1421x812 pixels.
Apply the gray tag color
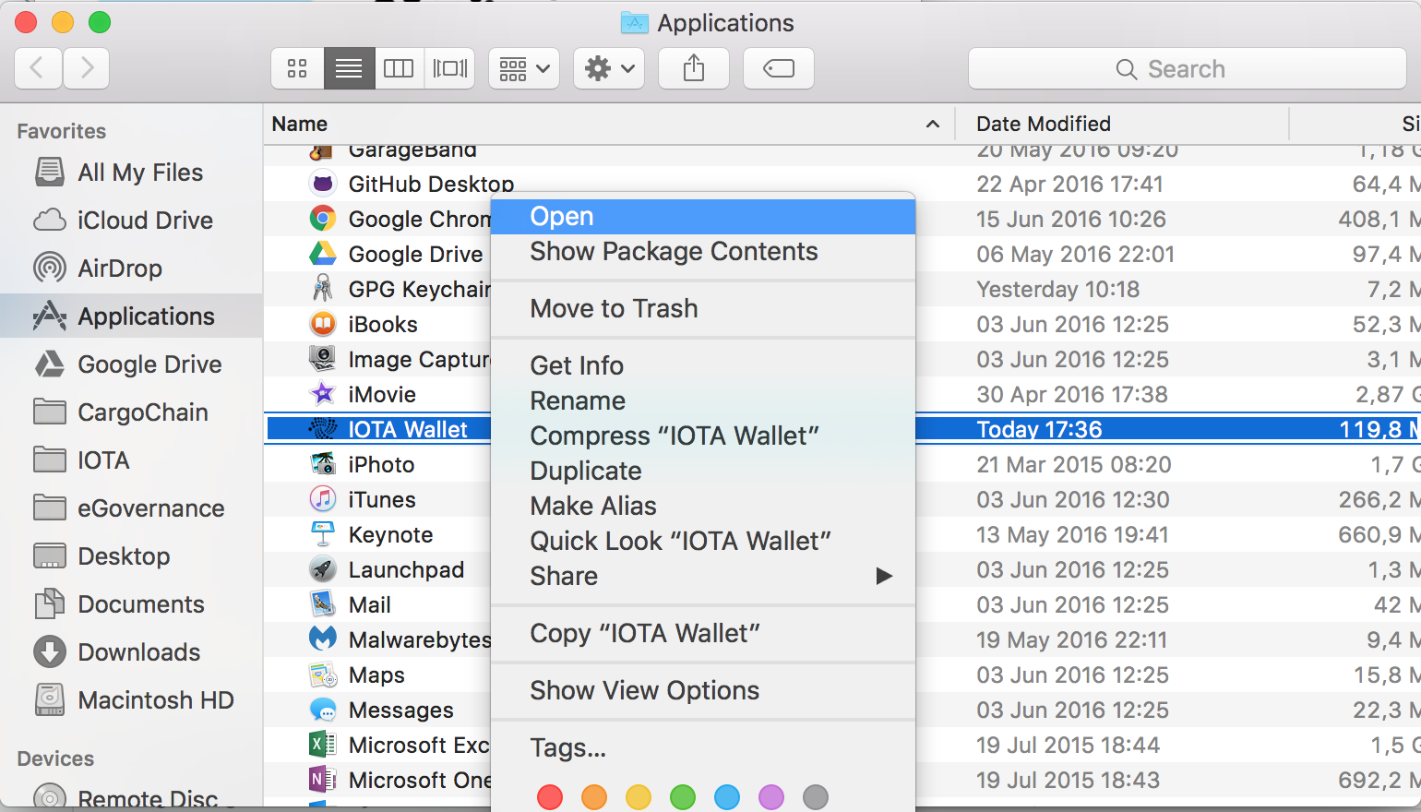tap(816, 797)
